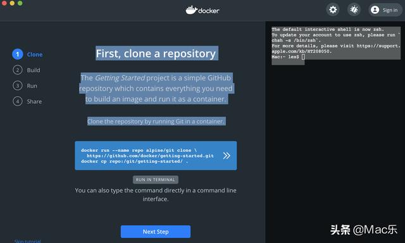Viewport: 405px width, 243px height.
Task: Click the github.com getting-started.git URL line
Action: point(150,156)
